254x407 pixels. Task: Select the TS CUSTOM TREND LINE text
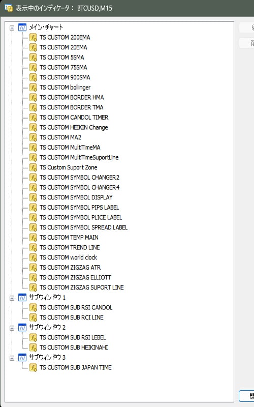point(70,248)
